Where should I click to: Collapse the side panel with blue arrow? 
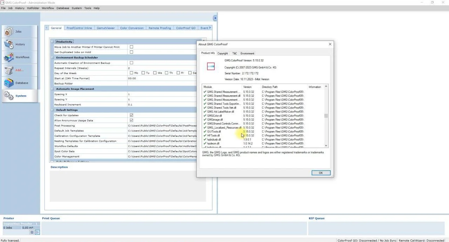215,18
